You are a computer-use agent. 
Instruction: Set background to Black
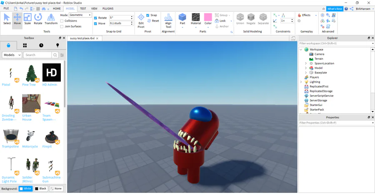pos(41,189)
